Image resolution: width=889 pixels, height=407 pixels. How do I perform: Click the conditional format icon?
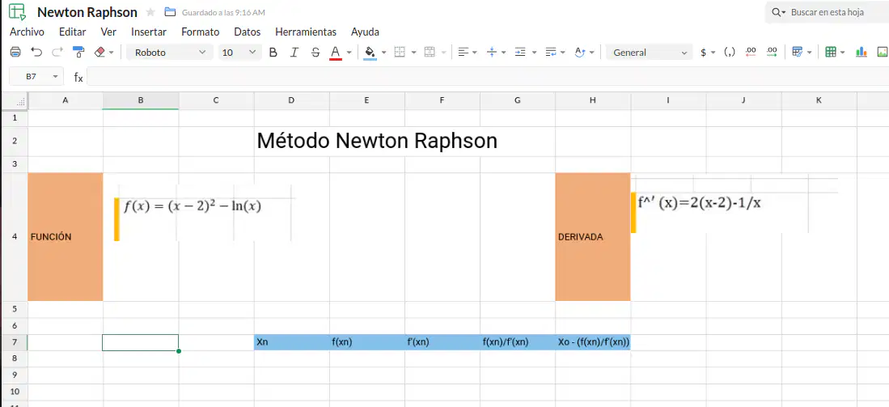[797, 52]
